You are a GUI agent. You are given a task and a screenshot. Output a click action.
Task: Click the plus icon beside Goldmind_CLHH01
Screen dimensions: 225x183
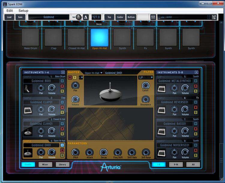pyautogui.click(x=62, y=124)
